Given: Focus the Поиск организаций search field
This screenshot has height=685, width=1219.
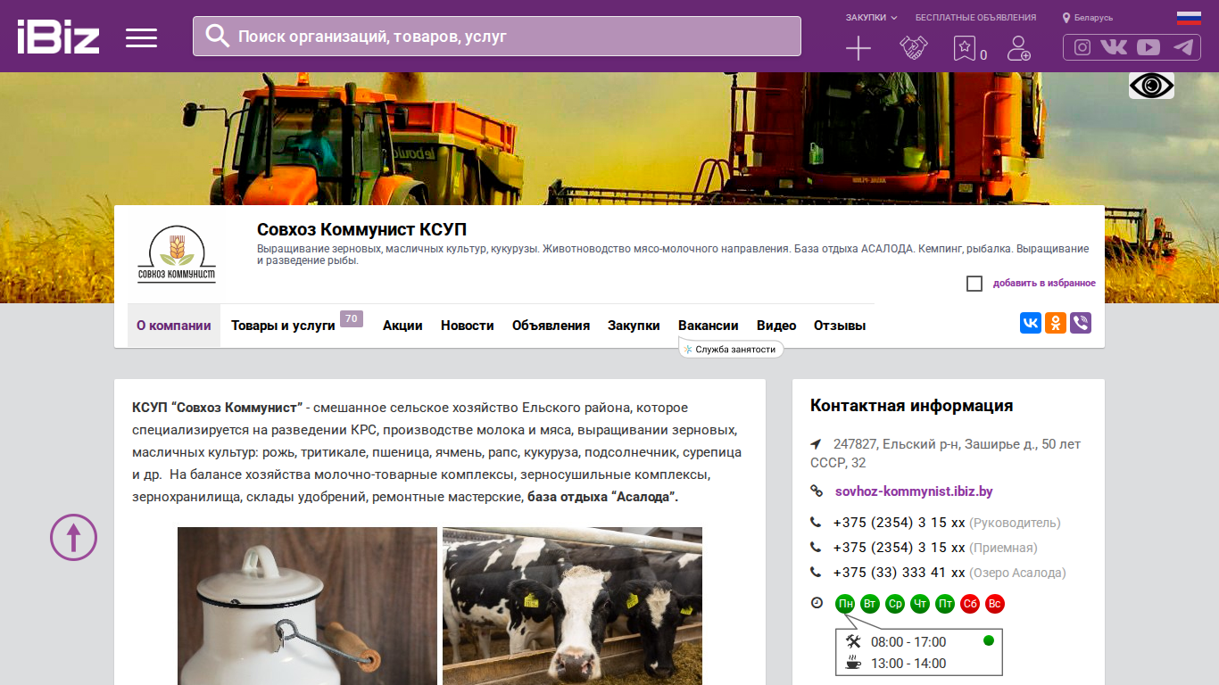Looking at the screenshot, I should tap(497, 37).
